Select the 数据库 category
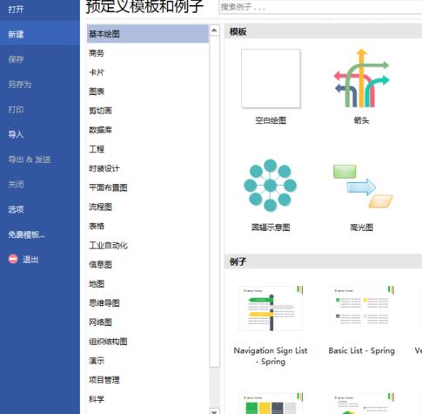The image size is (422, 414). coord(148,130)
